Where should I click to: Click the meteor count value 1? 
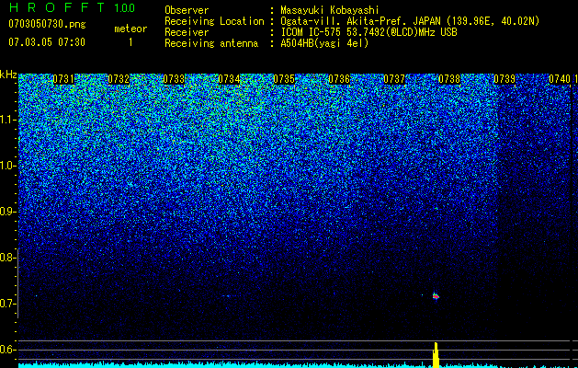click(x=130, y=42)
